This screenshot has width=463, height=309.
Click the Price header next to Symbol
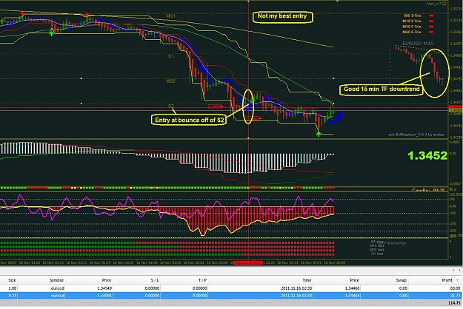107,280
